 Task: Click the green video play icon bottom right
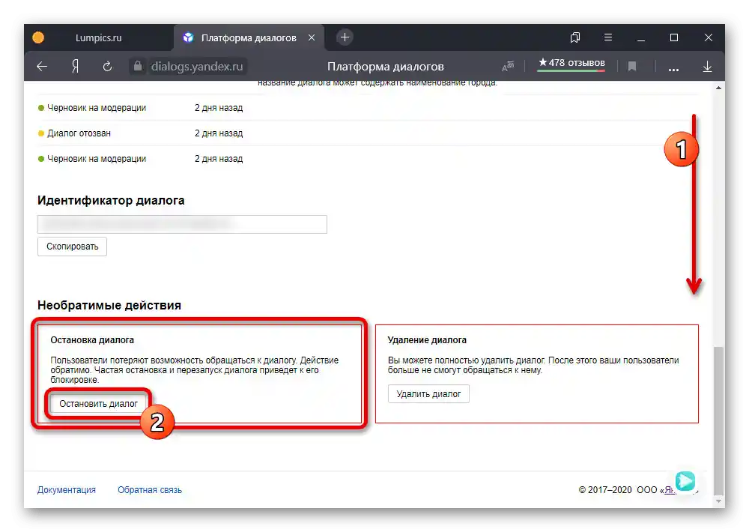(x=685, y=482)
